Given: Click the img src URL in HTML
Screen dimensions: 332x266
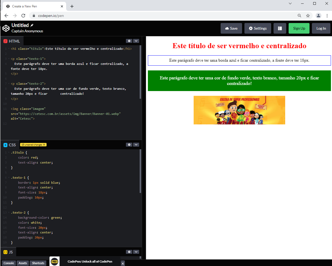Looking at the screenshot, I should [x=69, y=114].
